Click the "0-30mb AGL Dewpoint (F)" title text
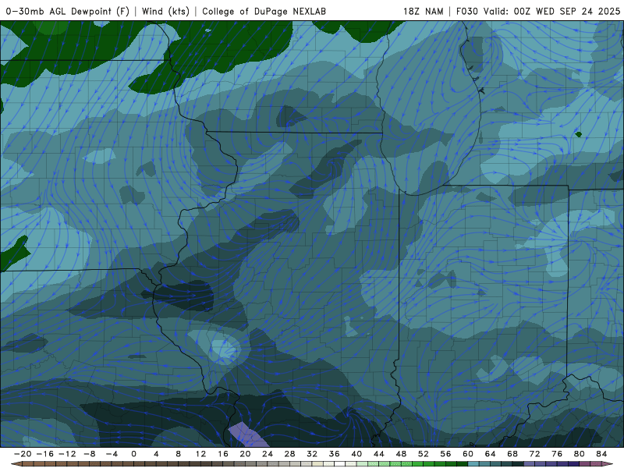This screenshot has width=624, height=468. (x=68, y=11)
